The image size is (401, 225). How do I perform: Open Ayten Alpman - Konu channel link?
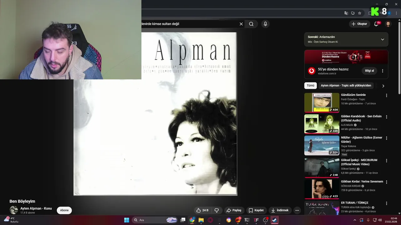(x=36, y=208)
